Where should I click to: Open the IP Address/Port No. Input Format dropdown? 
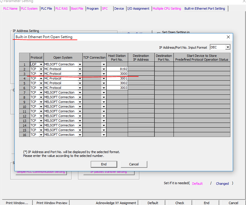coord(227,47)
